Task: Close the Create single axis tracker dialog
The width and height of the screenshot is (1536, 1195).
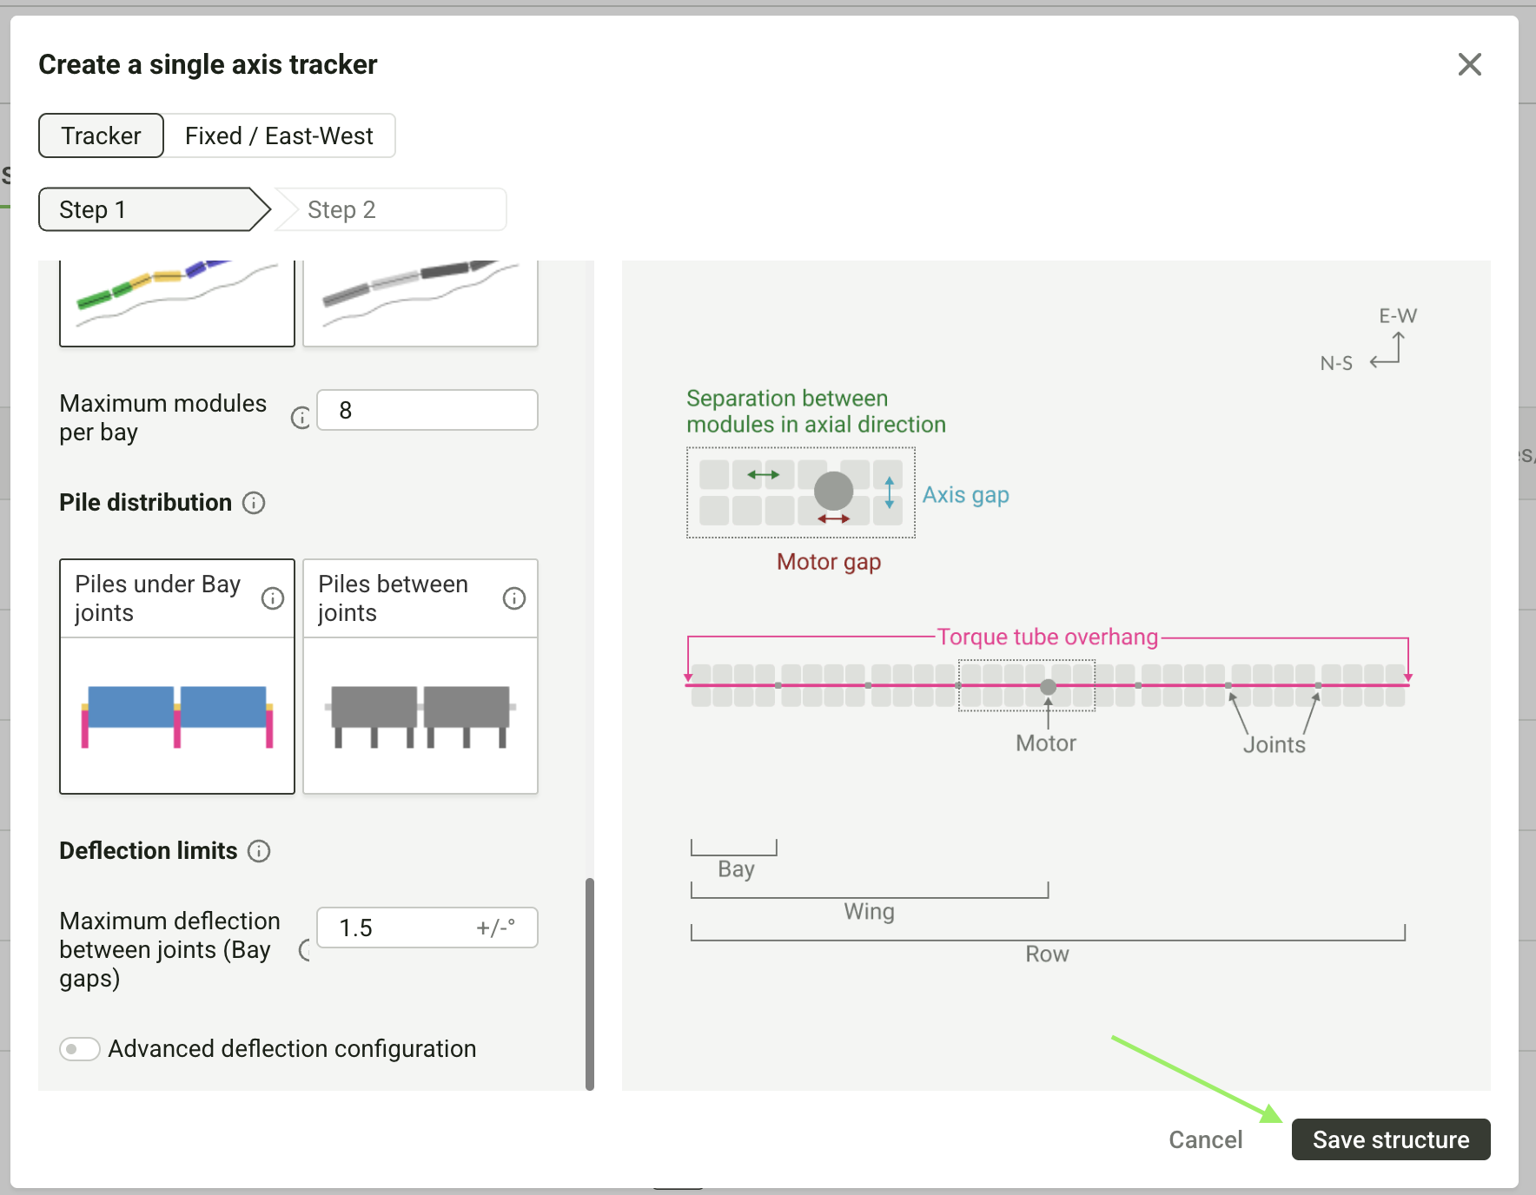Action: [x=1470, y=64]
